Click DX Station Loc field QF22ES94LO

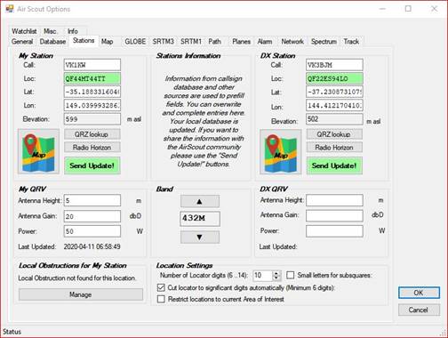tap(334, 78)
